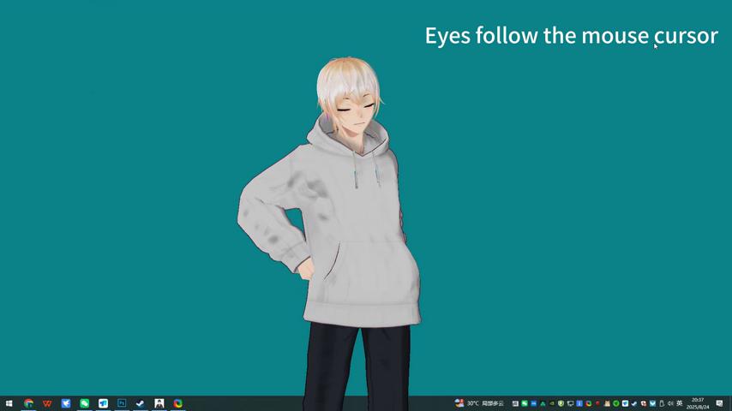The image size is (732, 411).
Task: Click the volume speaker tray icon
Action: [670, 403]
